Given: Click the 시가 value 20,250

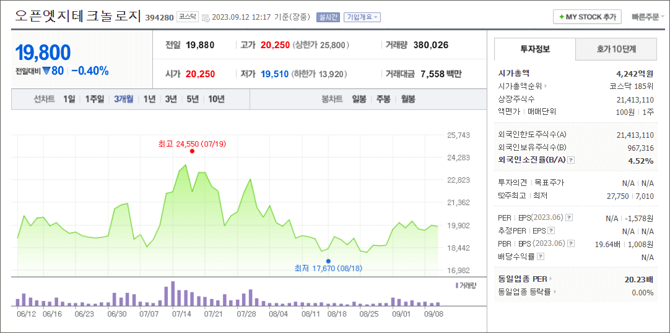Looking at the screenshot, I should click(201, 74).
